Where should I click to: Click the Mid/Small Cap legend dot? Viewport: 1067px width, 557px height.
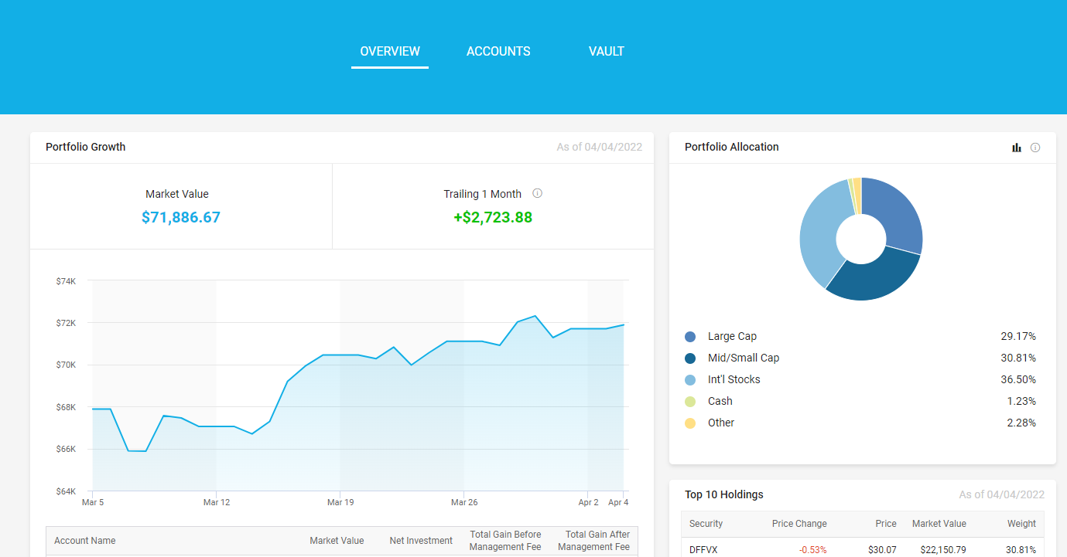point(690,358)
